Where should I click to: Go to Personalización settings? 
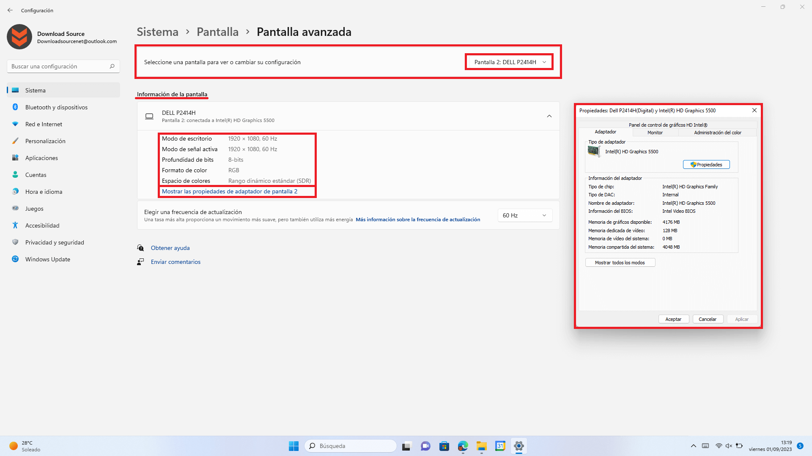click(63, 141)
